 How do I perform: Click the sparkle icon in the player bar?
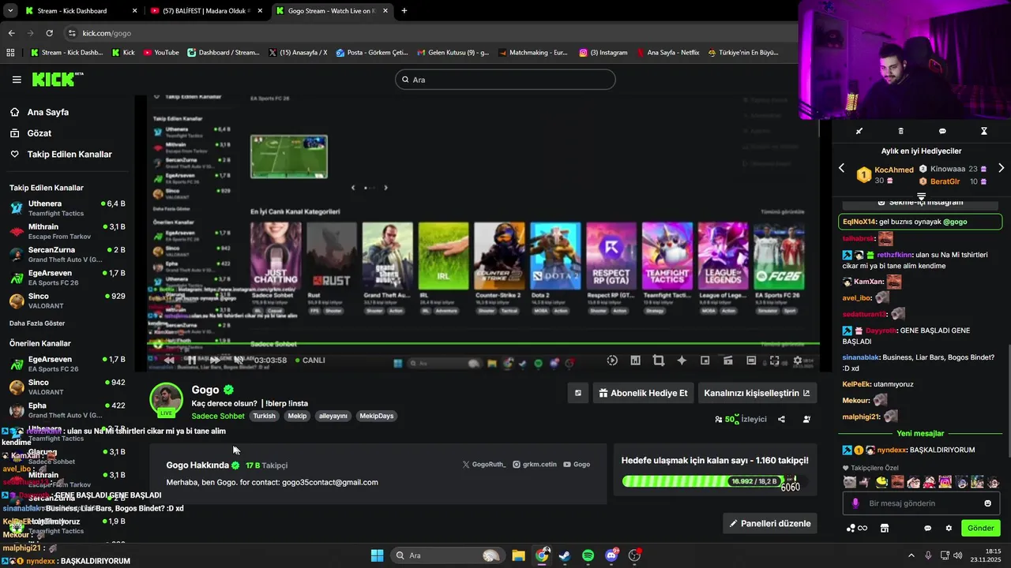click(x=682, y=361)
